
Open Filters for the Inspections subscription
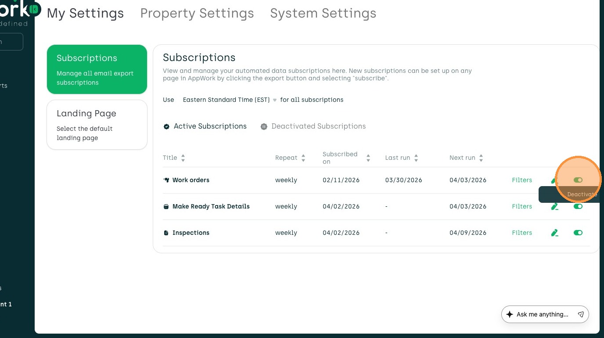pyautogui.click(x=522, y=233)
